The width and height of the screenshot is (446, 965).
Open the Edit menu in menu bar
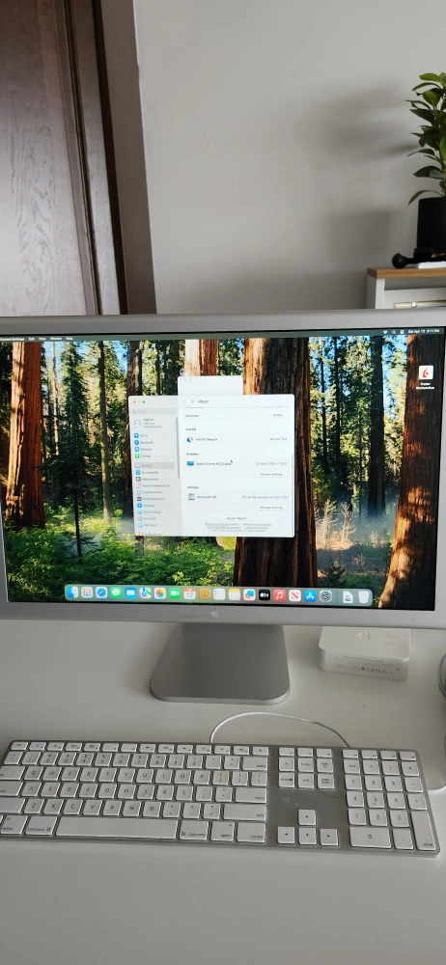pos(32,339)
